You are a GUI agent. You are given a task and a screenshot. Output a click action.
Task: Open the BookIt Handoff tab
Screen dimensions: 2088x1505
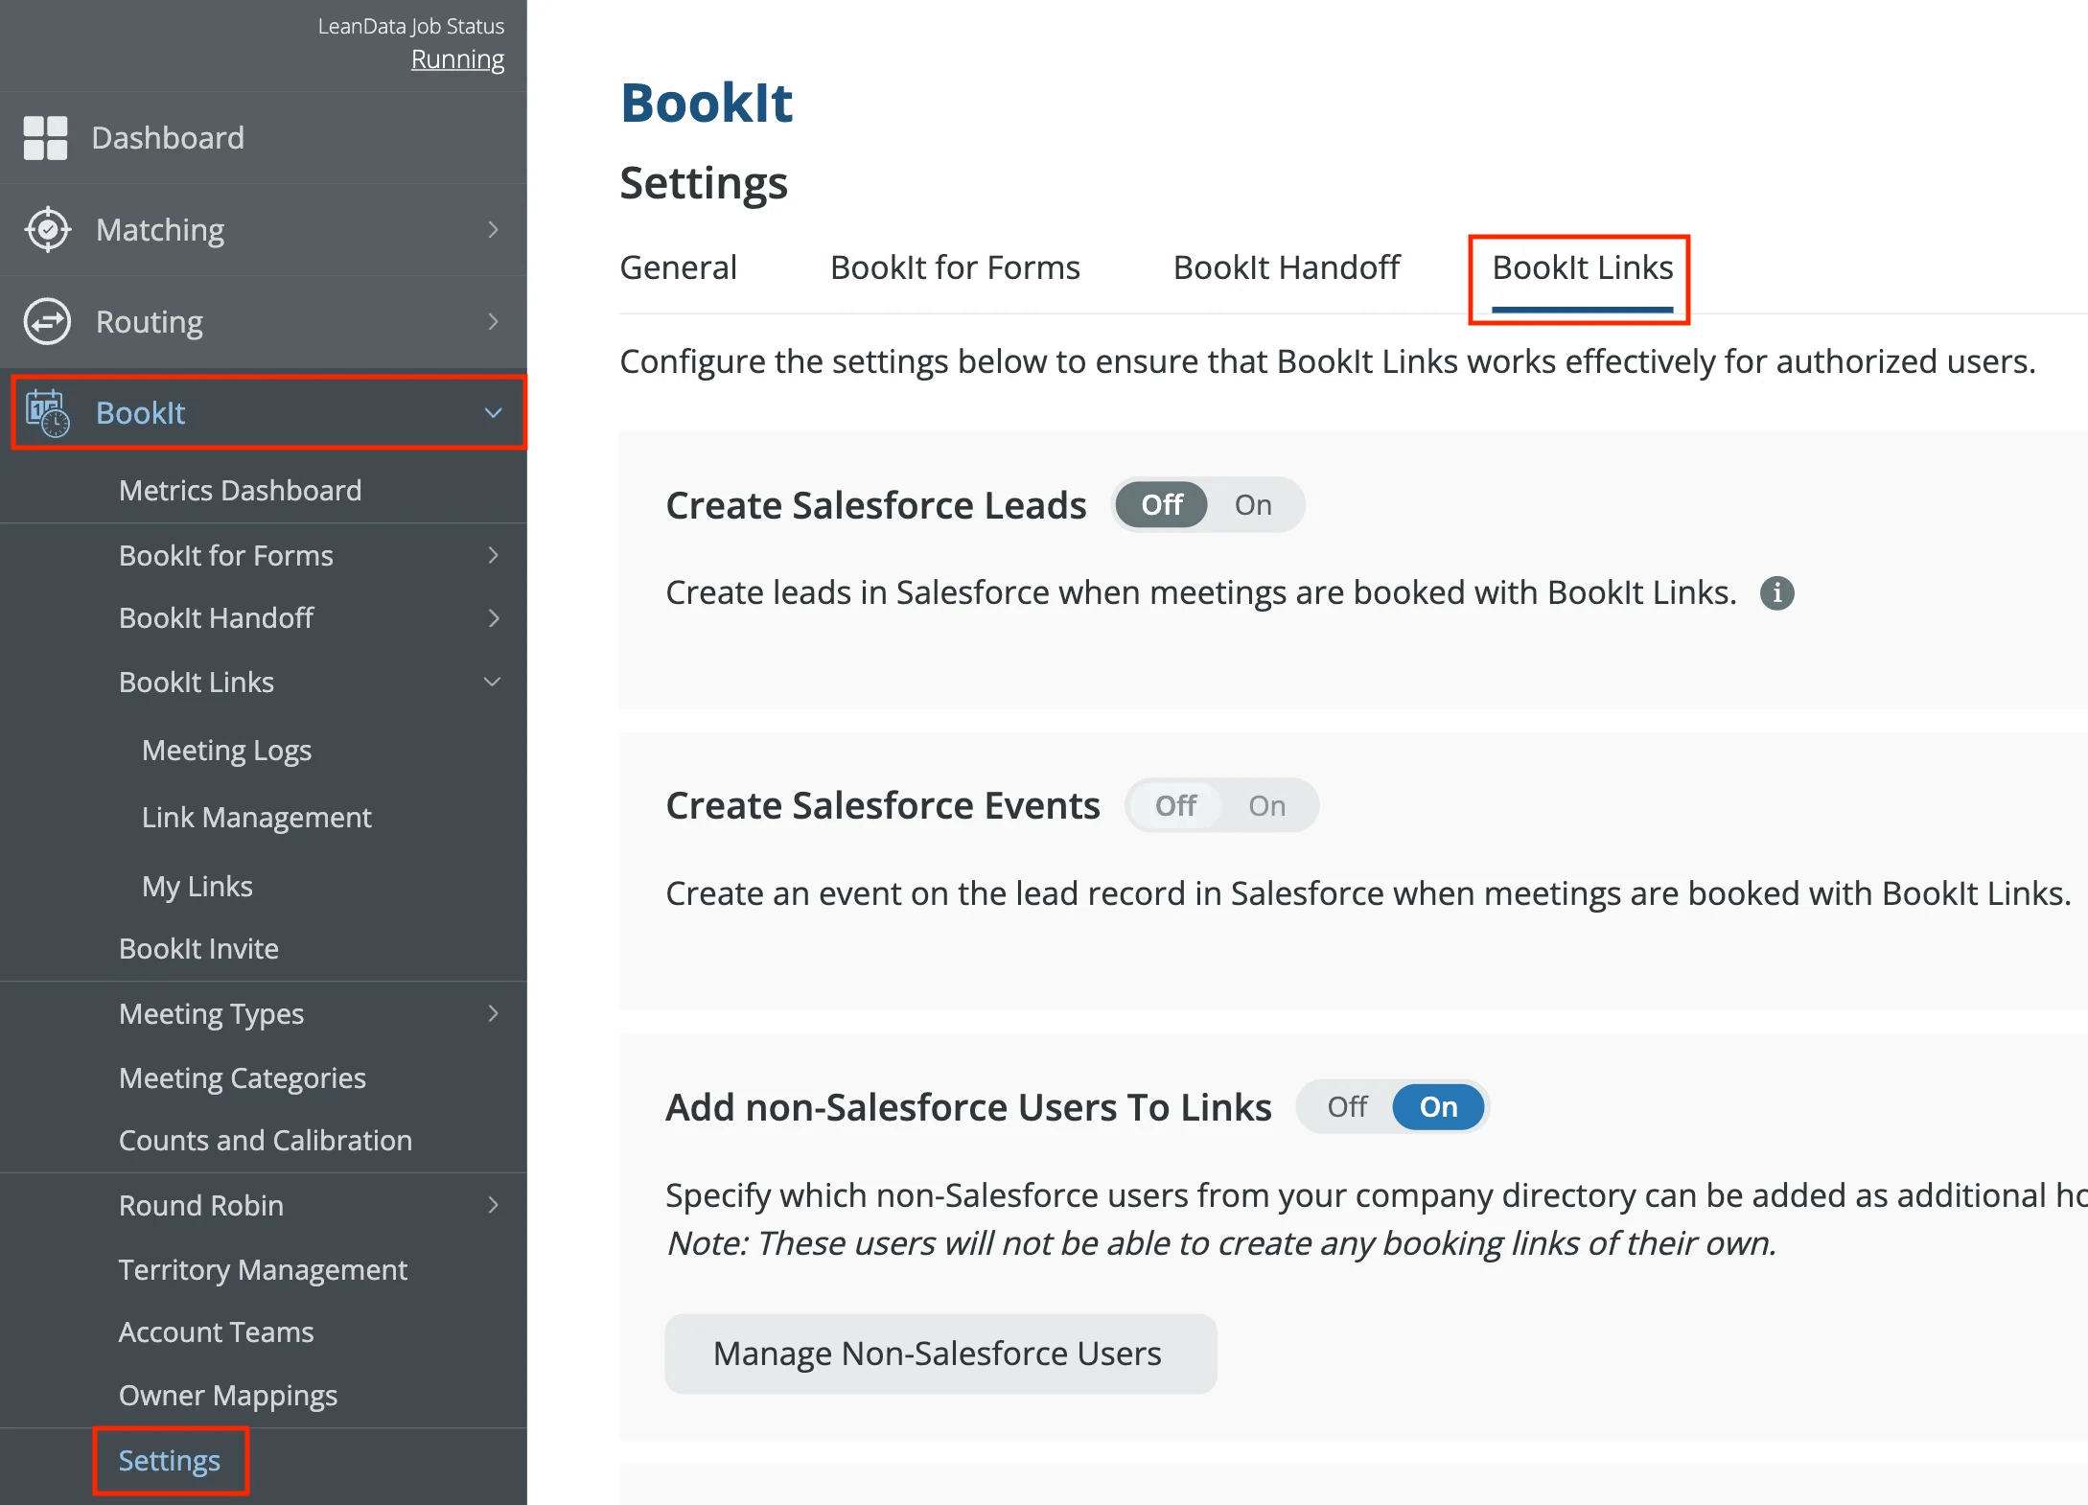tap(1287, 267)
